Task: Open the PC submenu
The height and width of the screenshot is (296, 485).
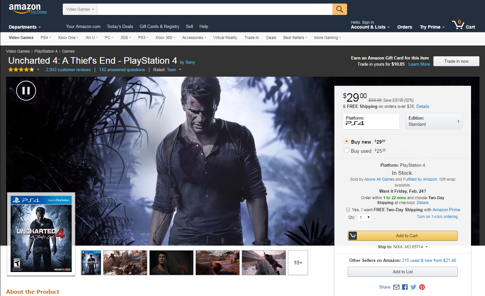Action: click(x=109, y=38)
